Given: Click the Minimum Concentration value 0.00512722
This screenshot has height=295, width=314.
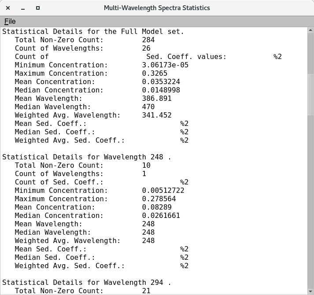Looking at the screenshot, I should (163, 191).
